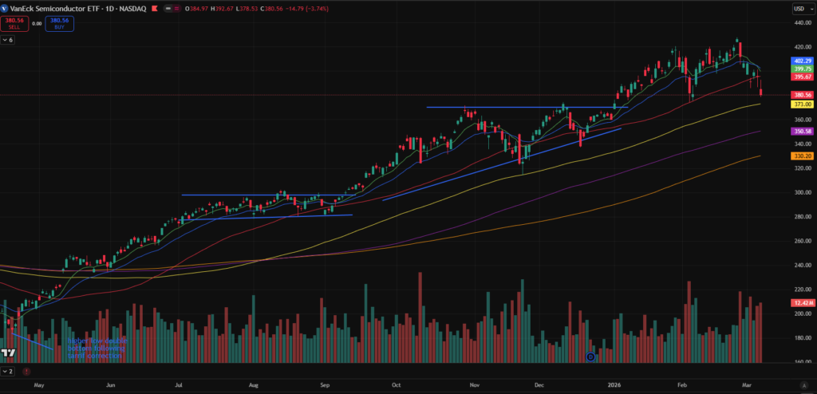Image resolution: width=817 pixels, height=394 pixels.
Task: Open the USD currency dropdown
Action: point(800,8)
